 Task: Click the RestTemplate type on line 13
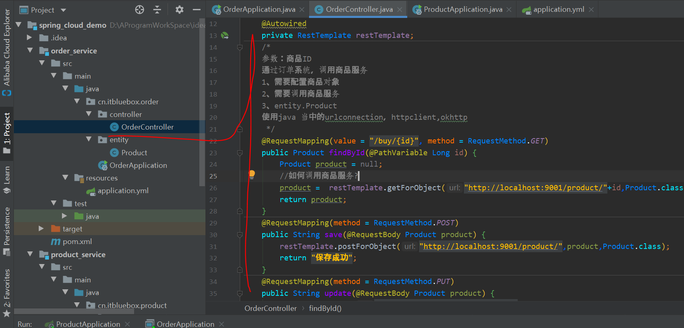coord(324,35)
